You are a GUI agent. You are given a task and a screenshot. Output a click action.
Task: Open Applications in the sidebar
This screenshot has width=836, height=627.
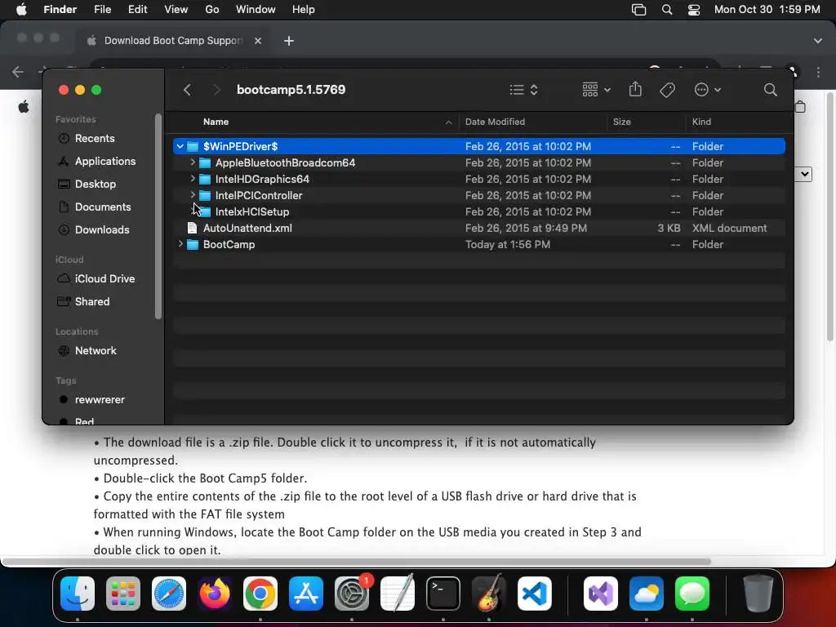pos(105,161)
